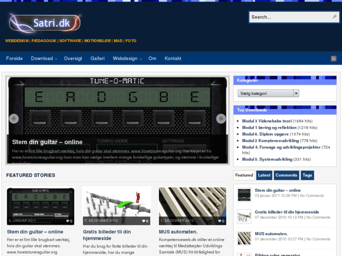
Task: Open MUS automaten. story title
Action: point(178,232)
